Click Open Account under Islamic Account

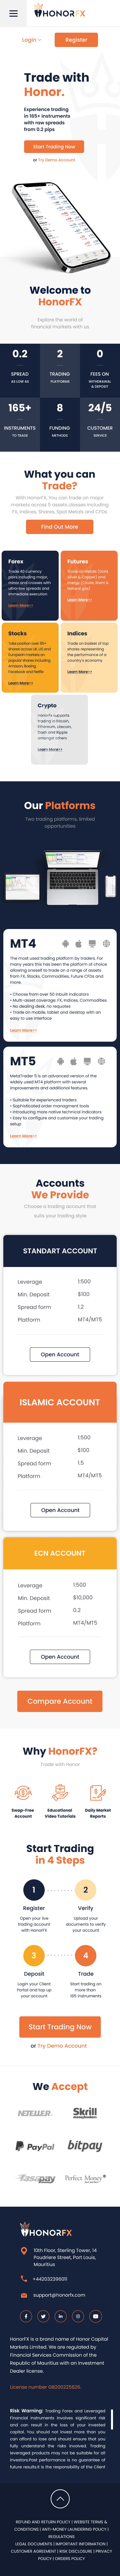(60, 1510)
